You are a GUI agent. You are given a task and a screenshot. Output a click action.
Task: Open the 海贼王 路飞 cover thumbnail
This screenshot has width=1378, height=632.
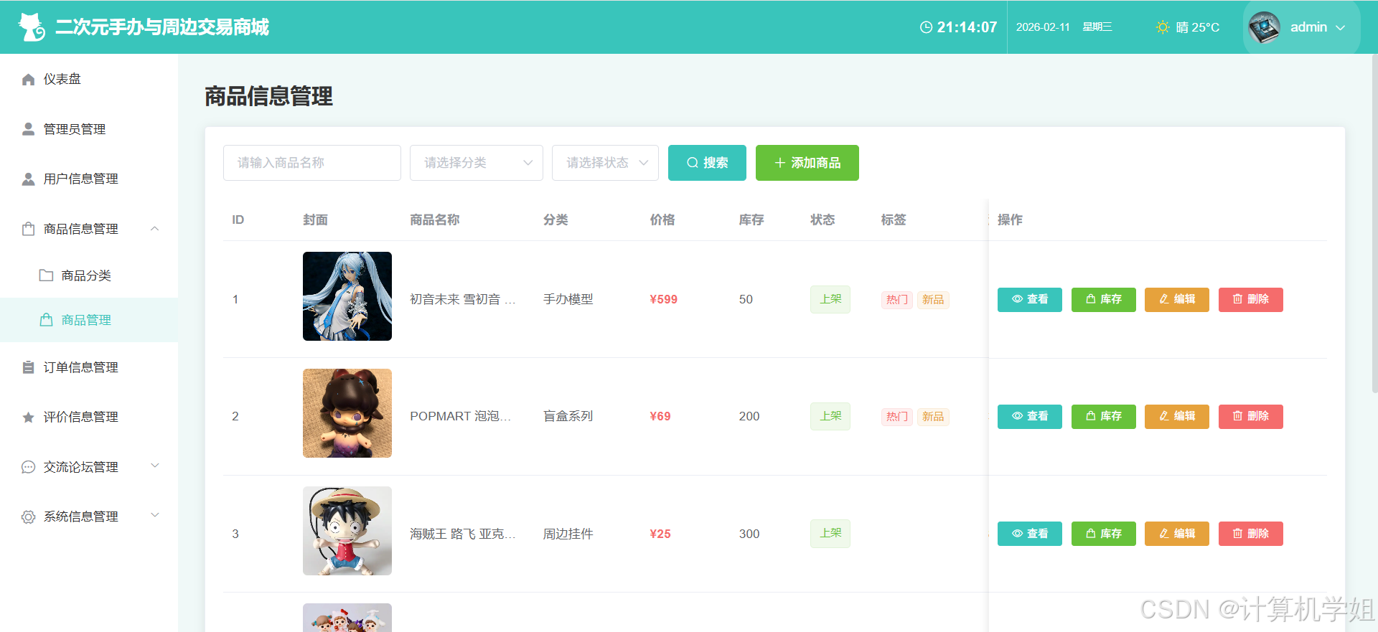click(347, 531)
